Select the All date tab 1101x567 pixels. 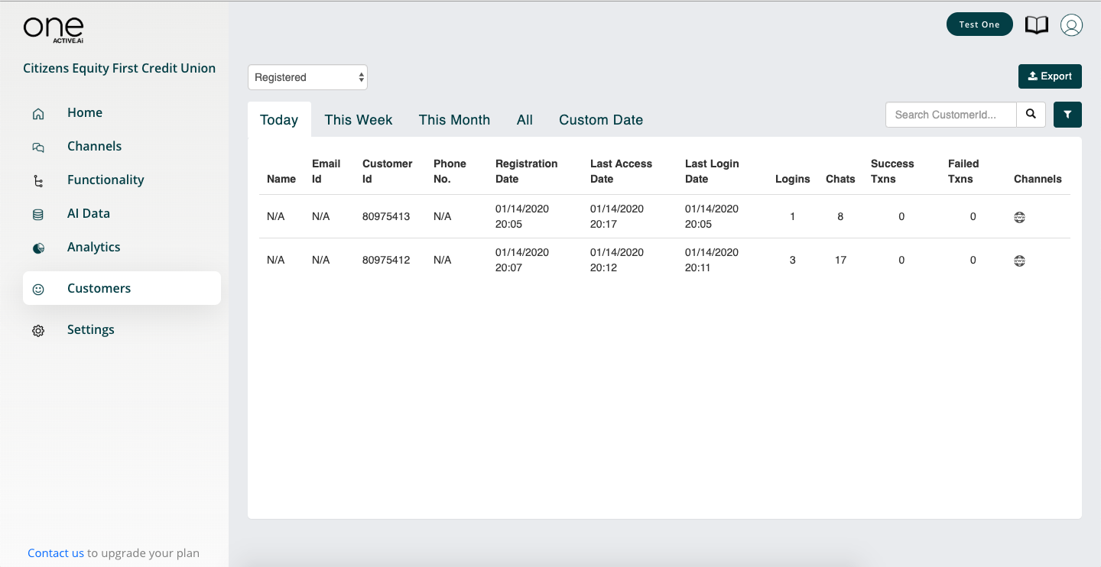tap(525, 120)
